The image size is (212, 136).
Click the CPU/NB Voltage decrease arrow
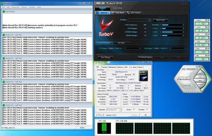[161, 32]
